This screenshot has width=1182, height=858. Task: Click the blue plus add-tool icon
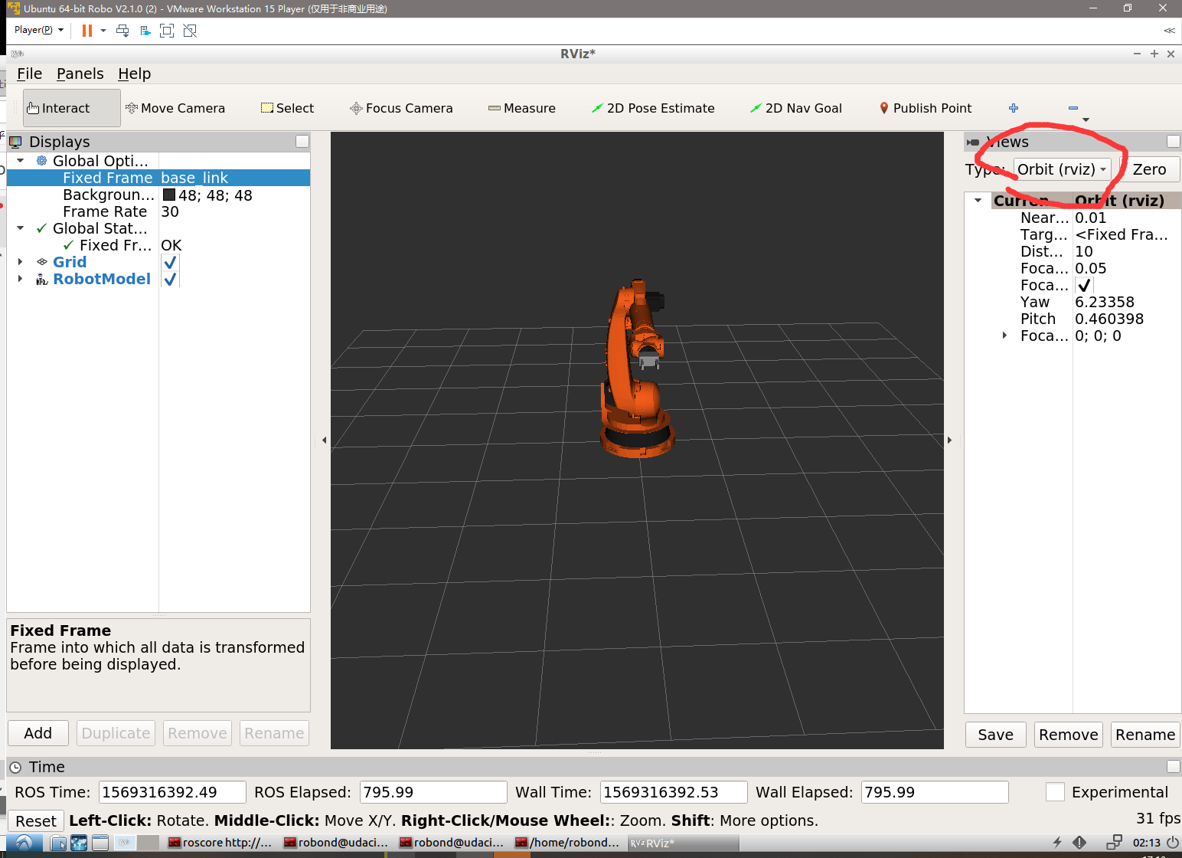click(1014, 108)
